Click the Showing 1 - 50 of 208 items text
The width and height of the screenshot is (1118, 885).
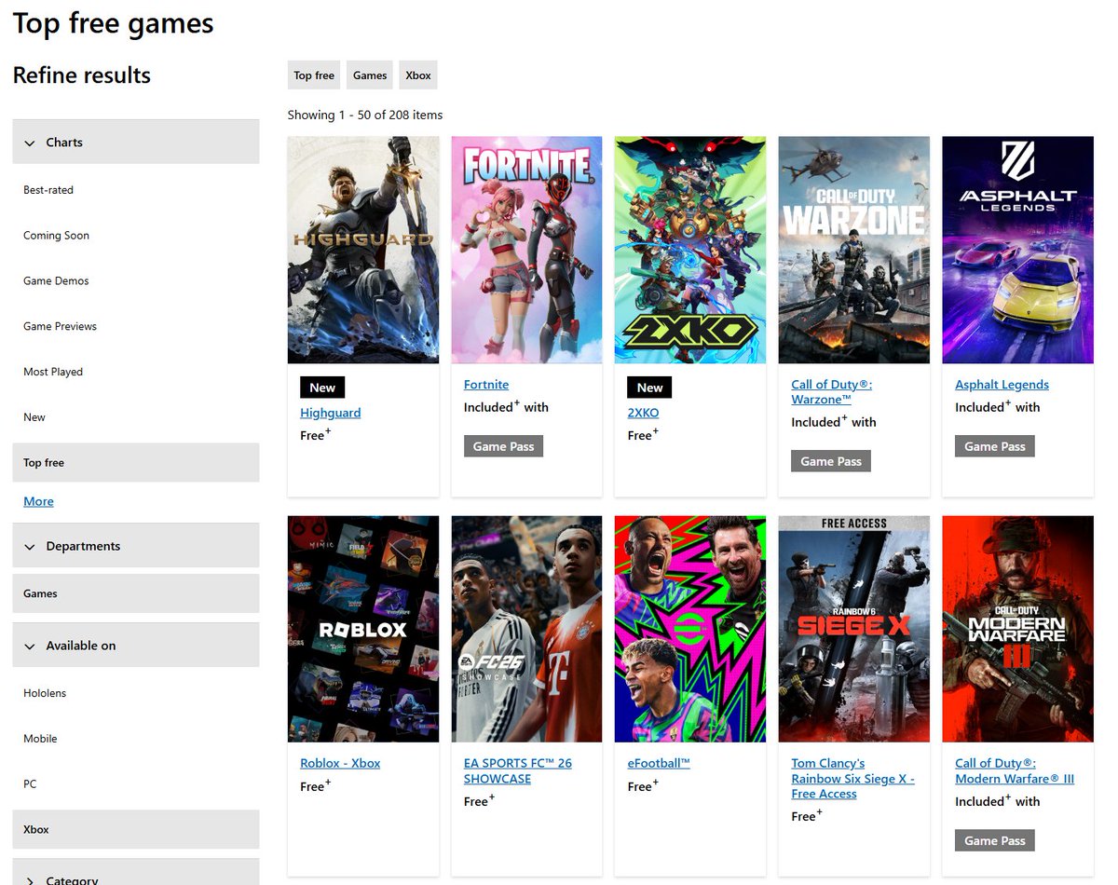pyautogui.click(x=365, y=115)
